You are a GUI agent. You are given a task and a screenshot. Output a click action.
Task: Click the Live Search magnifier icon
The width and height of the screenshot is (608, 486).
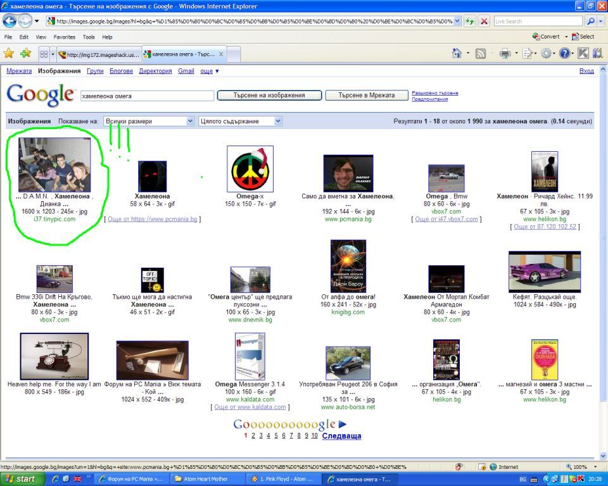coord(590,21)
